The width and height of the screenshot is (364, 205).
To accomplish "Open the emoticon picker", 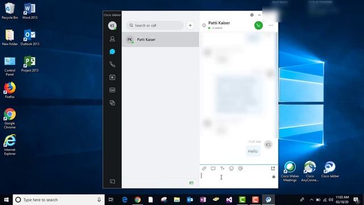I will tap(231, 169).
